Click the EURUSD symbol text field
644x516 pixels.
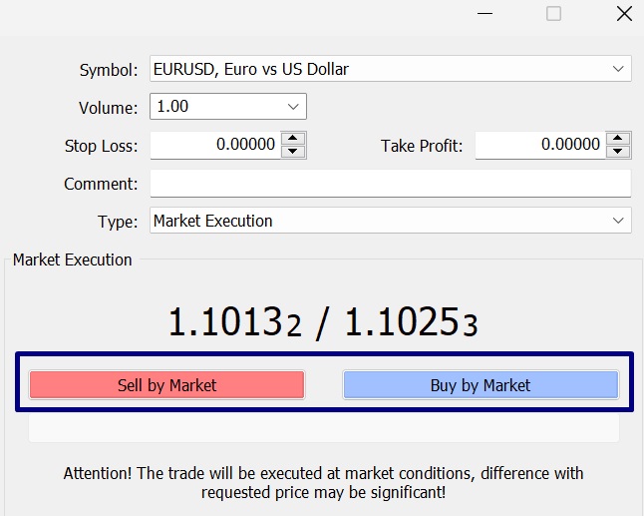pos(379,69)
